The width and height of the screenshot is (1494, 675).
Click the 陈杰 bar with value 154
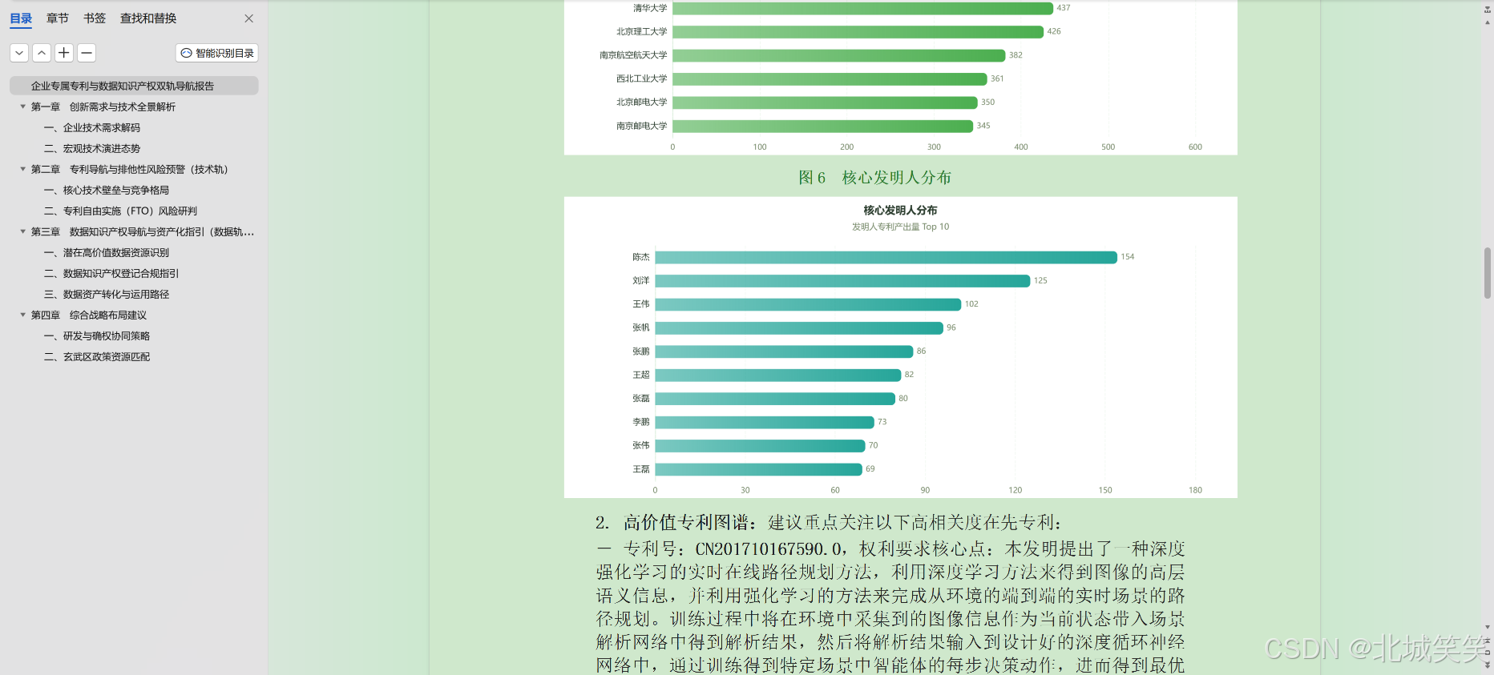pyautogui.click(x=886, y=257)
